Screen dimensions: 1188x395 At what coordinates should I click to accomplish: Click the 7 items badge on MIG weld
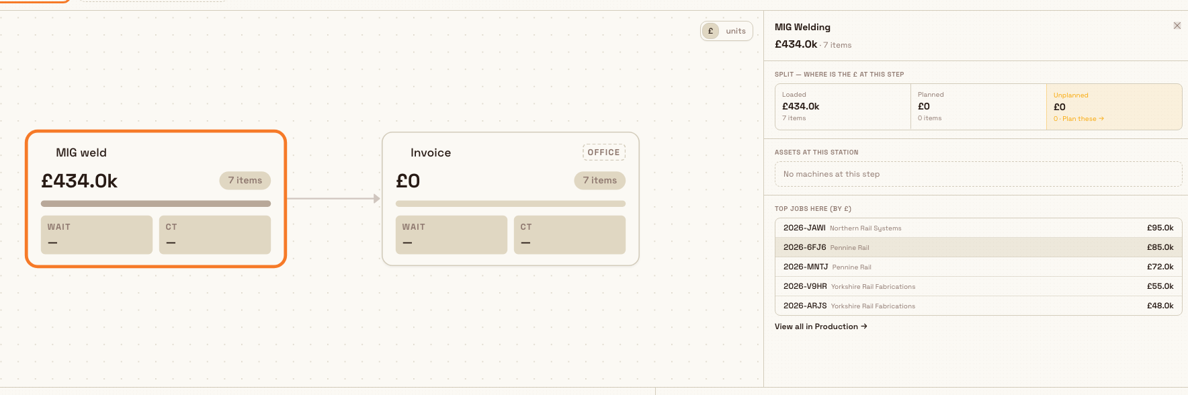[x=245, y=180]
